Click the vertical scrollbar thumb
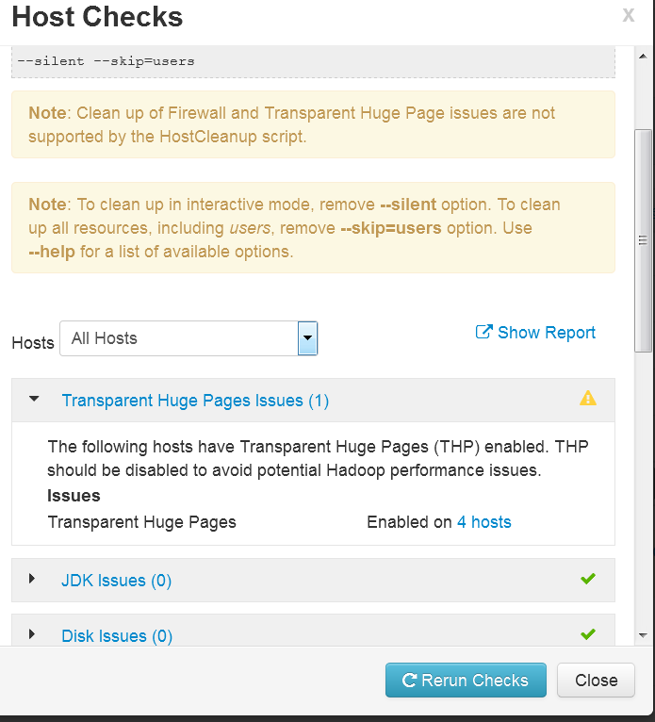Image resolution: width=655 pixels, height=722 pixels. 643,240
